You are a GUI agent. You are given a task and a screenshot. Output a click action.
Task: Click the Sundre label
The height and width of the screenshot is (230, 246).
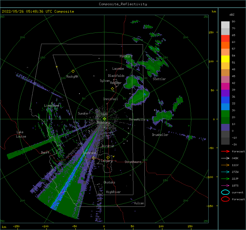tap(83, 113)
